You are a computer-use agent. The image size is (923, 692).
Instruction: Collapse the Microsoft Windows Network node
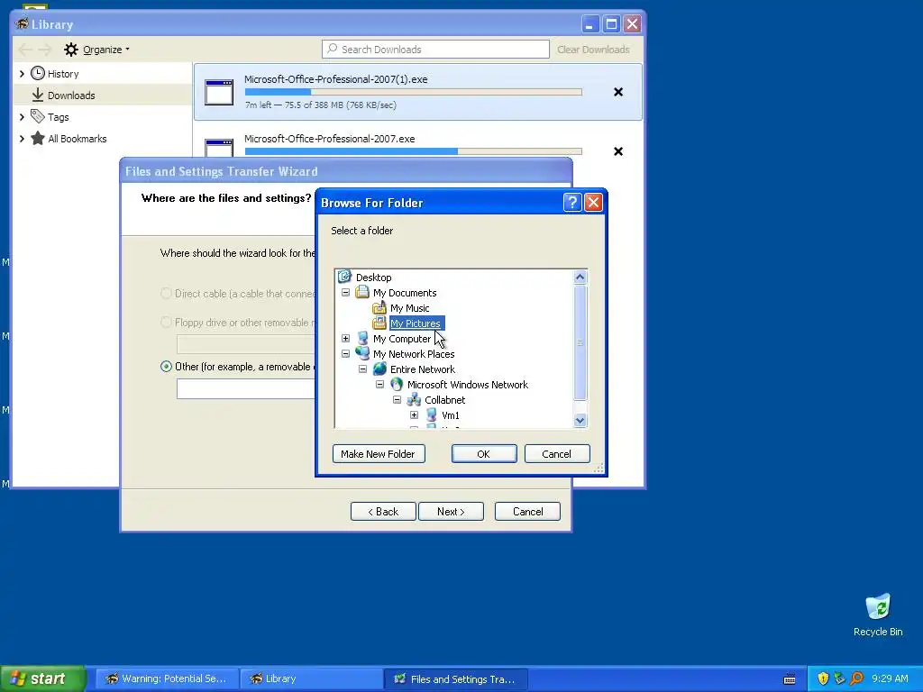(x=379, y=384)
